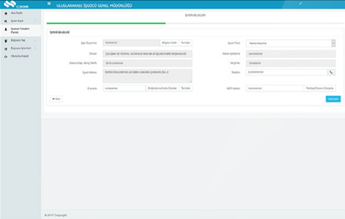345x219 pixels.
Task: Click Doğrulama Kodu Gönder button
Action: [162, 88]
